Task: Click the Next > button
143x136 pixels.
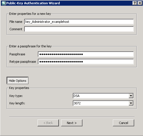Action: (72, 123)
